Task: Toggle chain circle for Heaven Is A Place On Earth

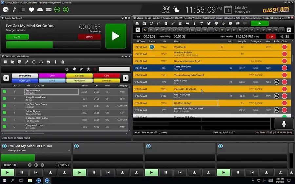Action: tap(285, 110)
